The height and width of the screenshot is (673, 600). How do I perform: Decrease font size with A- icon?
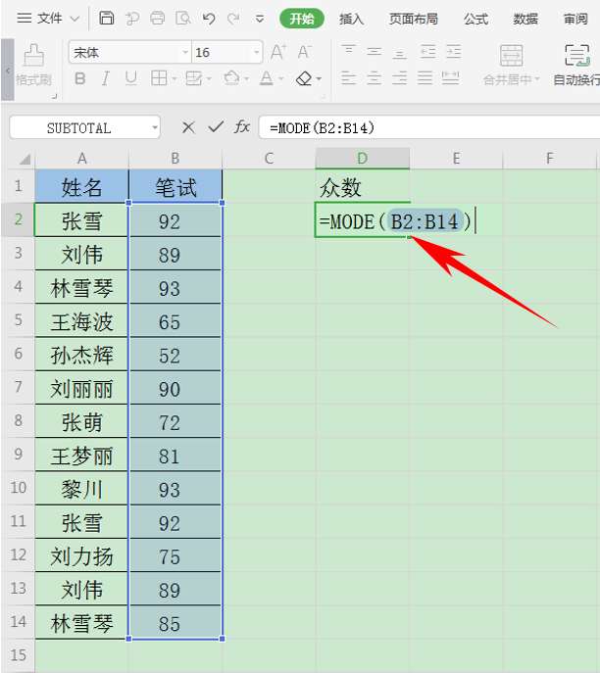pos(305,52)
